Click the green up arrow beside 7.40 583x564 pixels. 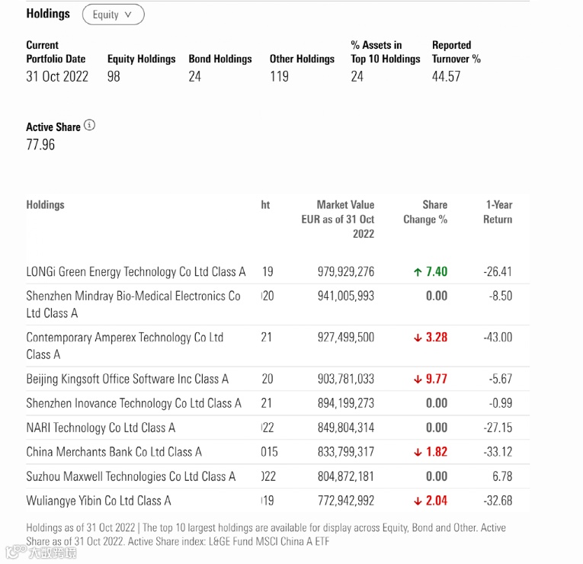pyautogui.click(x=418, y=272)
